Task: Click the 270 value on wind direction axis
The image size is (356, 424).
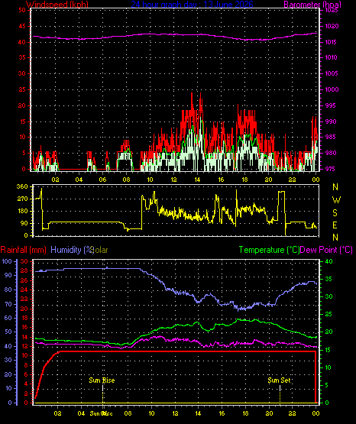Action: click(22, 199)
